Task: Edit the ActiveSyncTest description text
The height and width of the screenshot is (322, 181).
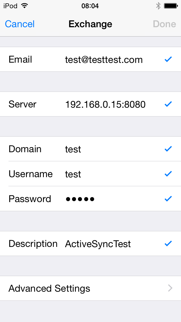Action: [98, 244]
